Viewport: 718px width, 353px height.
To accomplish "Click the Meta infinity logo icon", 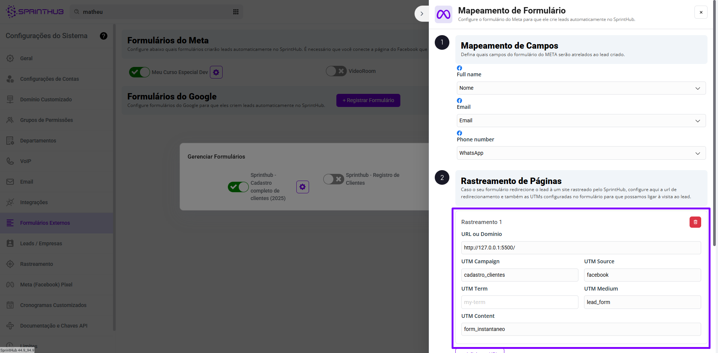I will (443, 14).
